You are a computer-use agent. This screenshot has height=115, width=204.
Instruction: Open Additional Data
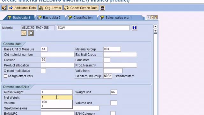coord(23,8)
